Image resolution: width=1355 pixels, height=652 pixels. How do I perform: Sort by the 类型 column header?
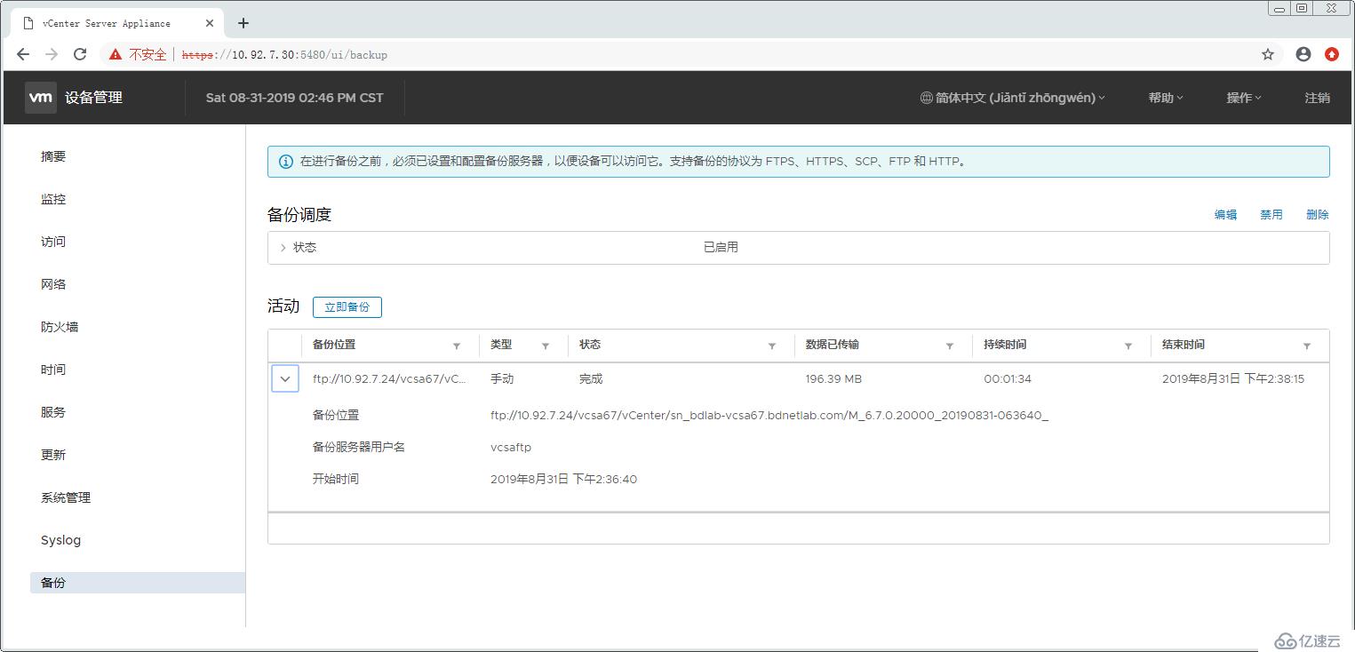(501, 345)
